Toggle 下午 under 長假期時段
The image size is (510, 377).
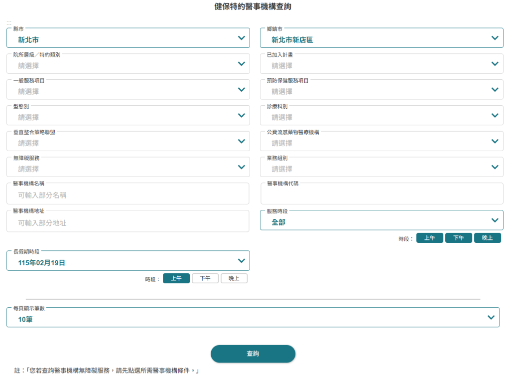(205, 279)
